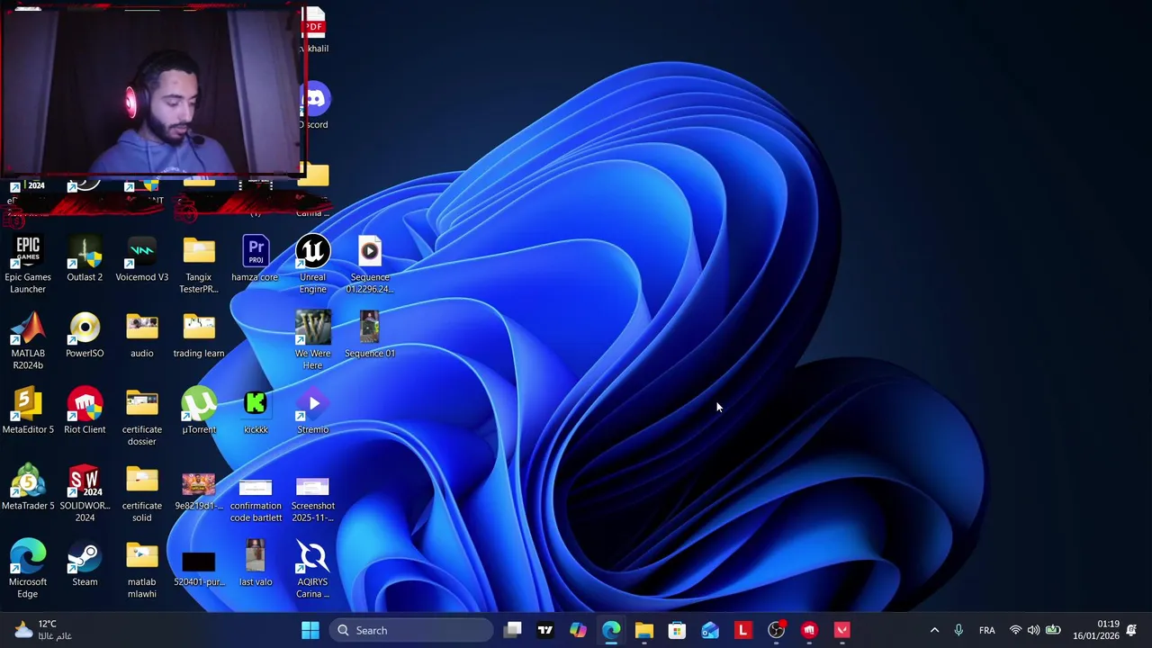Open the weather widget showing 12°C

(x=41, y=630)
